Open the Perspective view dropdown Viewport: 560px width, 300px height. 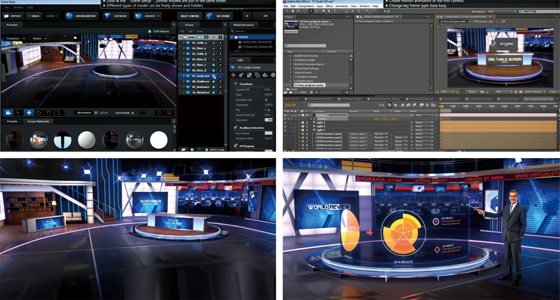pos(16,39)
